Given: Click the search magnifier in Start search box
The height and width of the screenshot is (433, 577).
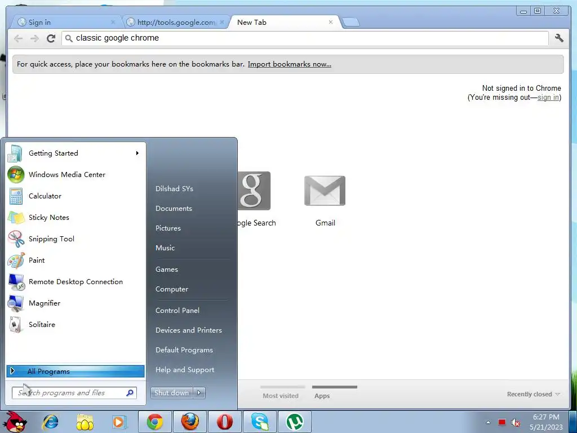Looking at the screenshot, I should click(130, 393).
